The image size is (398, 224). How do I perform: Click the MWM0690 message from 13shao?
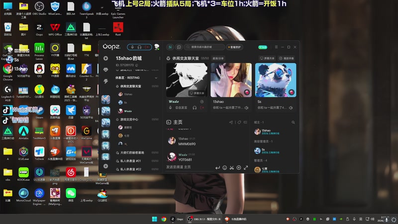pyautogui.click(x=187, y=144)
